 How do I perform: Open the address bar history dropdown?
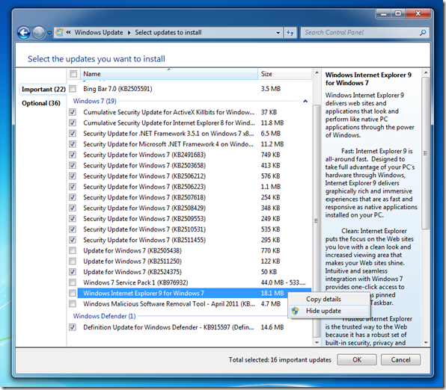click(x=278, y=33)
